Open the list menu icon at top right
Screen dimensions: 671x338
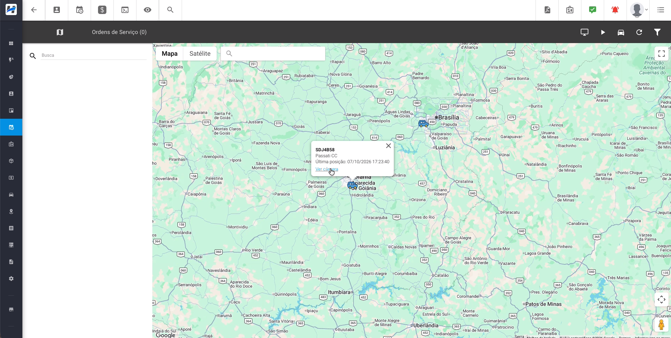click(x=661, y=10)
